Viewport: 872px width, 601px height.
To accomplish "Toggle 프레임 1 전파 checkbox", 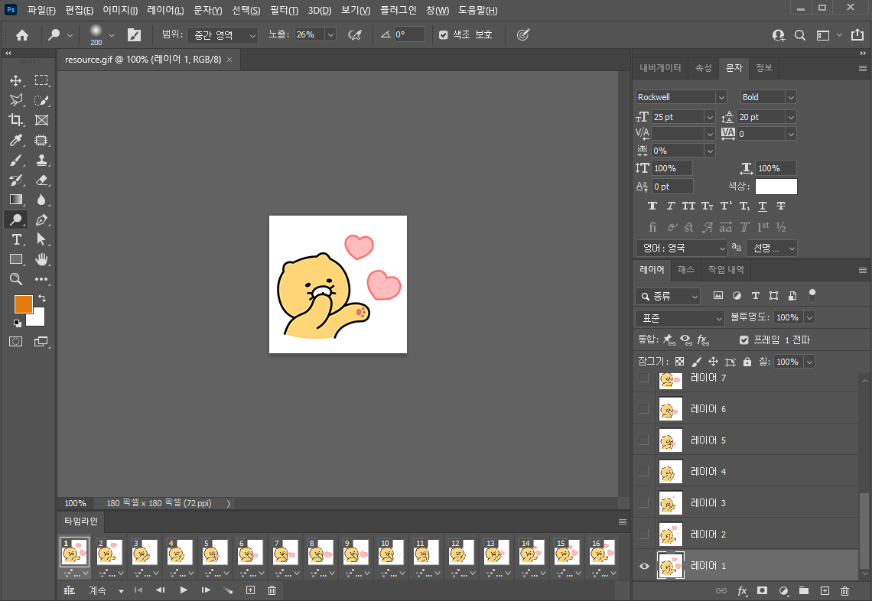I will pyautogui.click(x=743, y=339).
